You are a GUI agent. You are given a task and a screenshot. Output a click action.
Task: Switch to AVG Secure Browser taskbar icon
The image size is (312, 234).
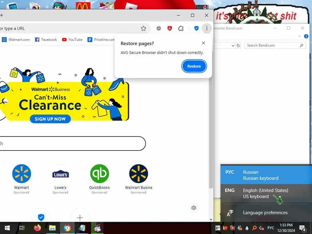tap(67, 228)
